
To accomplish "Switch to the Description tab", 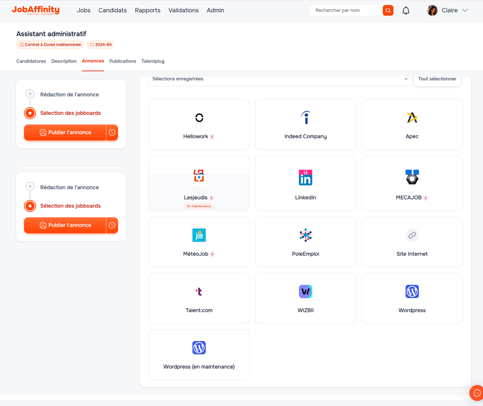I will 64,61.
